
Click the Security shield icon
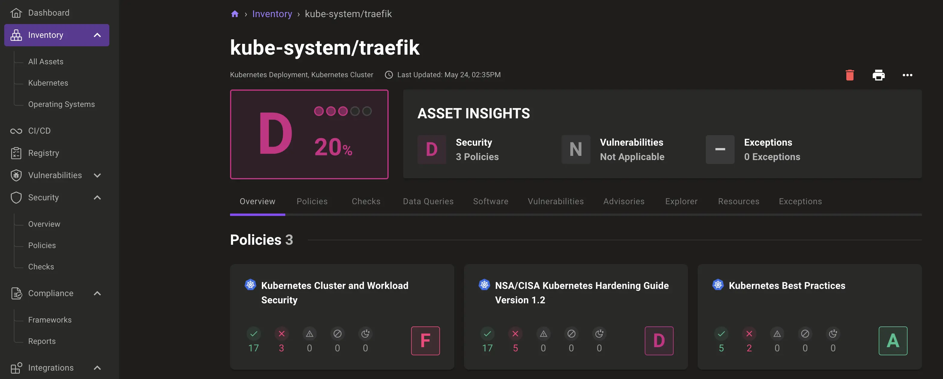point(16,198)
